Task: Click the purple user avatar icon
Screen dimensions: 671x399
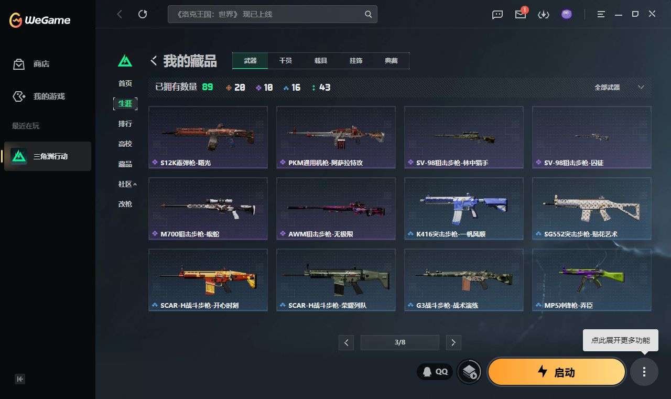Action: [567, 14]
